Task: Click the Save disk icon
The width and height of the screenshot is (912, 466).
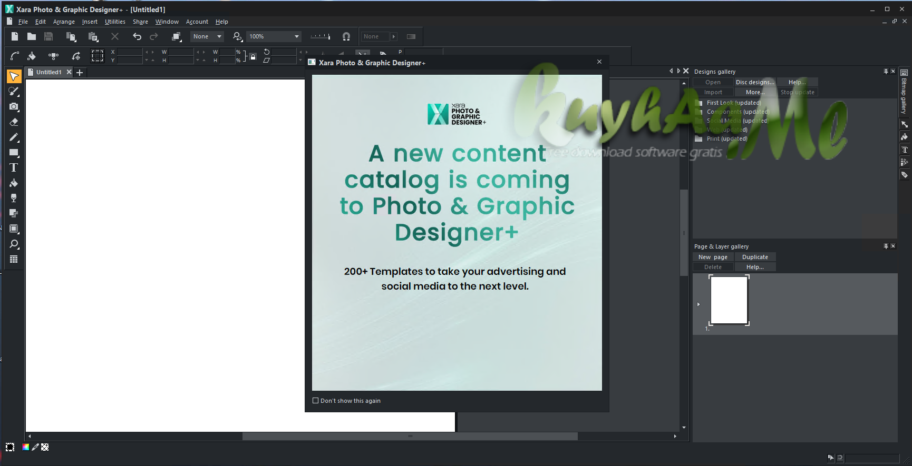Action: point(48,36)
